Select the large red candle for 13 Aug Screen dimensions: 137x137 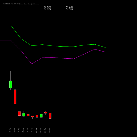coord(15,97)
